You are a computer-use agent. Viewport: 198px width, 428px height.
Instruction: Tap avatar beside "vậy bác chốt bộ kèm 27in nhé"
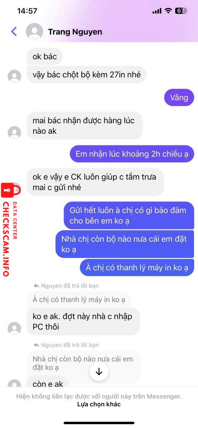tap(14, 76)
